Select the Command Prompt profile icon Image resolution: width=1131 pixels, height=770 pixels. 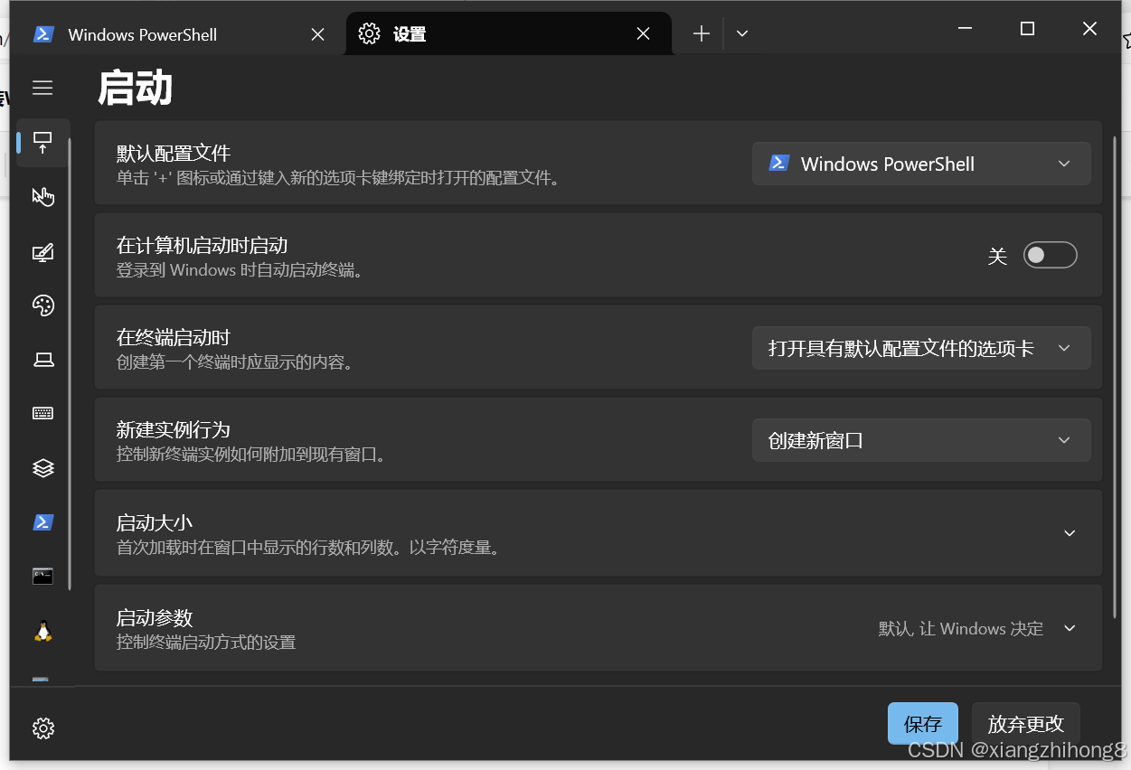(42, 576)
